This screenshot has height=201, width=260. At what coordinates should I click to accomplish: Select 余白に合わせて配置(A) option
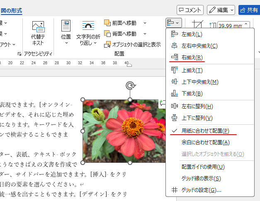(x=210, y=142)
